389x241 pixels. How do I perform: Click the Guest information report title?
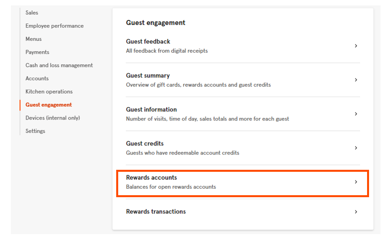(x=151, y=110)
